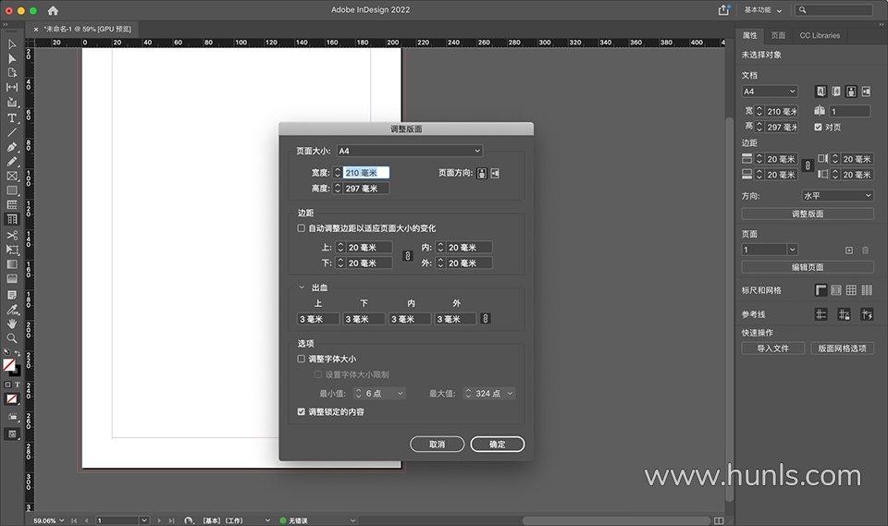Screen dimensions: 888x526
Task: Switch to the 属性 tab
Action: [x=750, y=35]
